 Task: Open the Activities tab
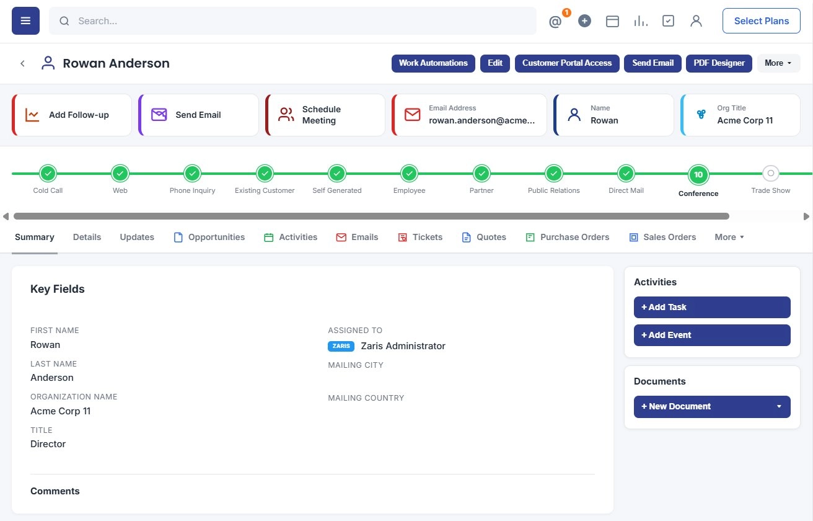point(291,237)
